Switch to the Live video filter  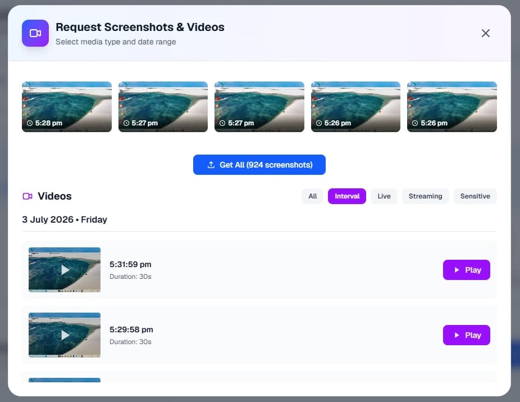(384, 196)
